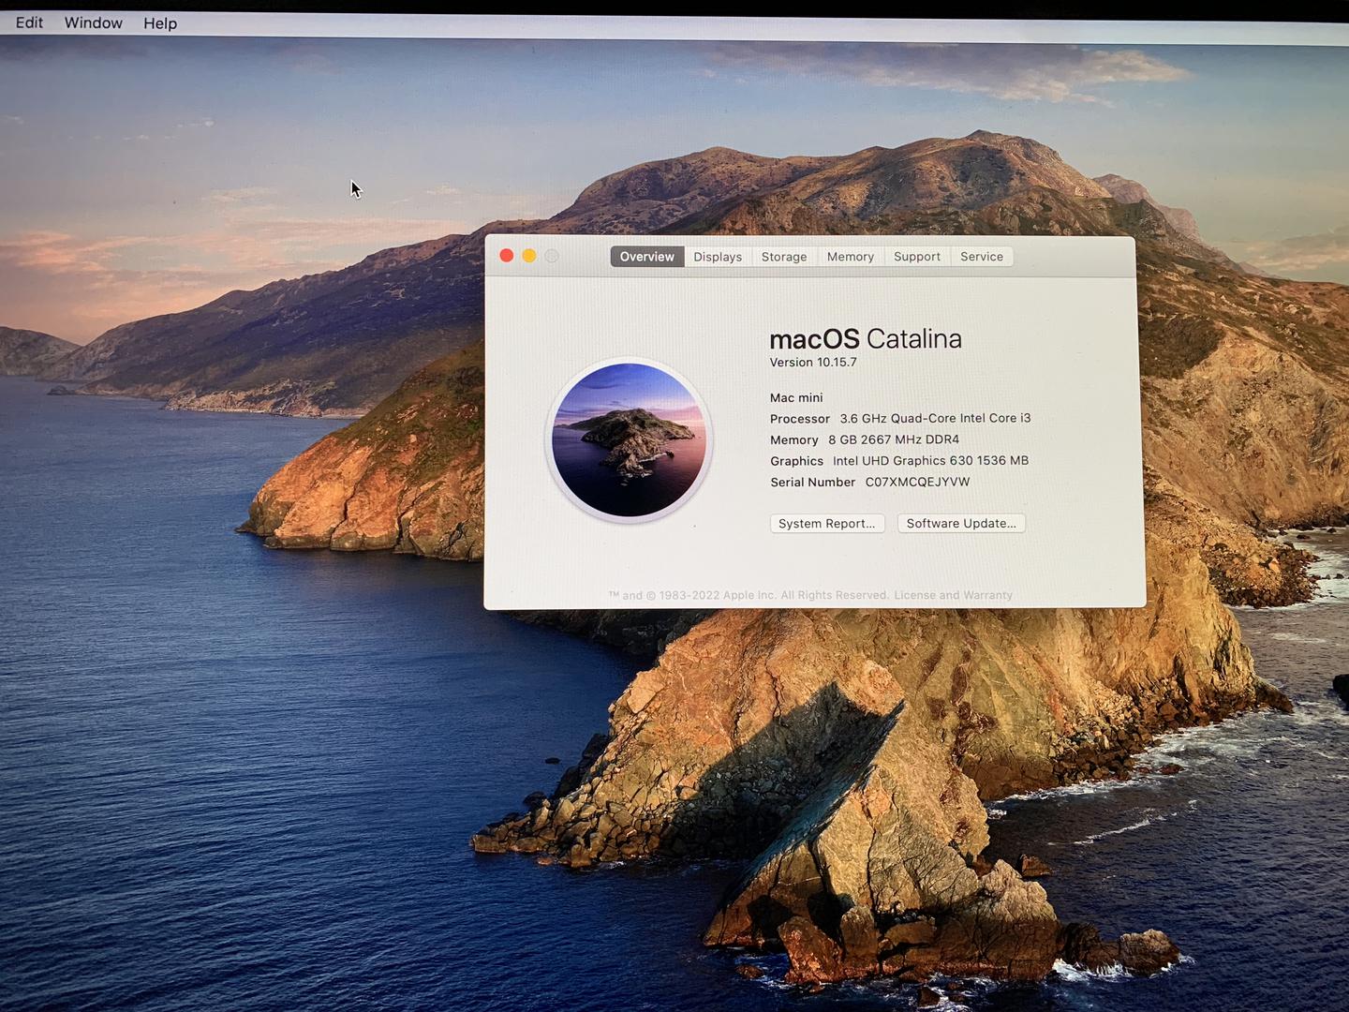Select the Overview tab
The image size is (1349, 1012).
pyautogui.click(x=647, y=257)
